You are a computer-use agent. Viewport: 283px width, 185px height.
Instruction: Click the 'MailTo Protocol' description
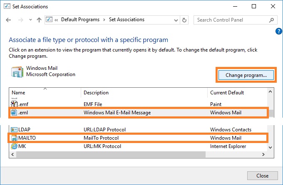tap(101, 138)
